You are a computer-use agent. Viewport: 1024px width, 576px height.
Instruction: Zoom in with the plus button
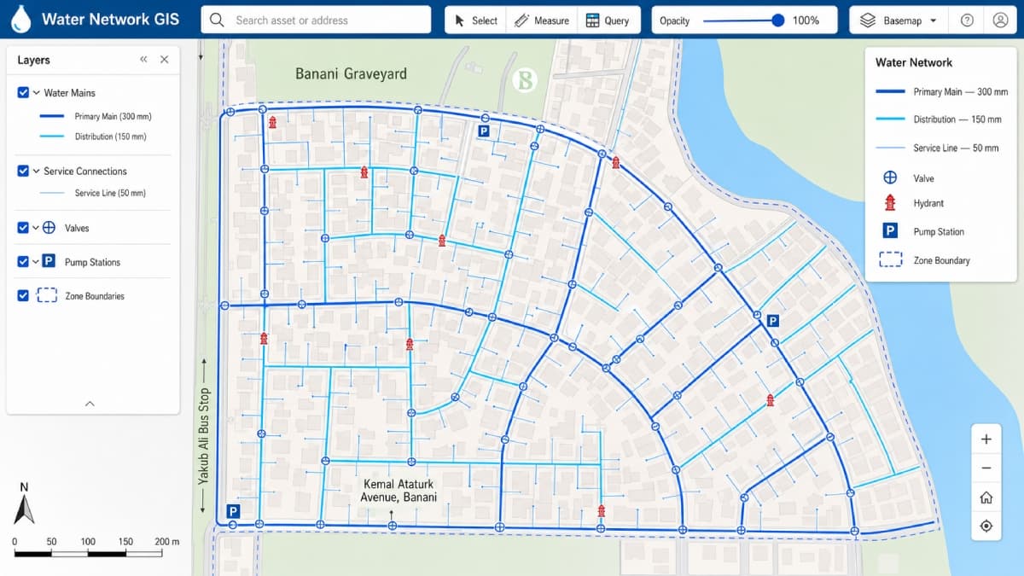[986, 439]
